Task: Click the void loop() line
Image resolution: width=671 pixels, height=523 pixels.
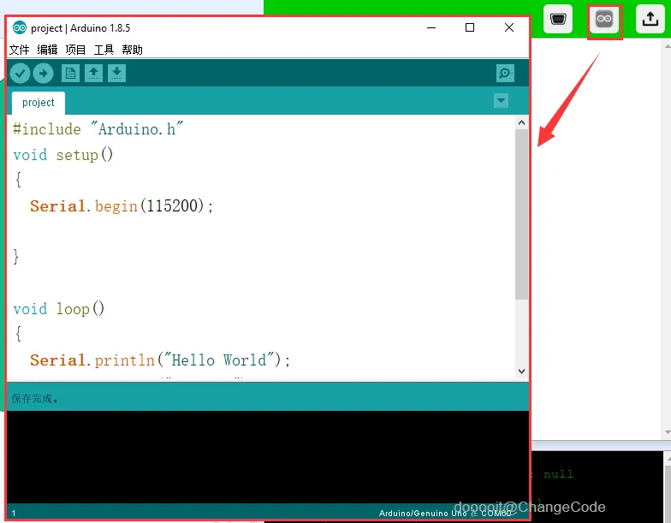Action: pos(58,308)
